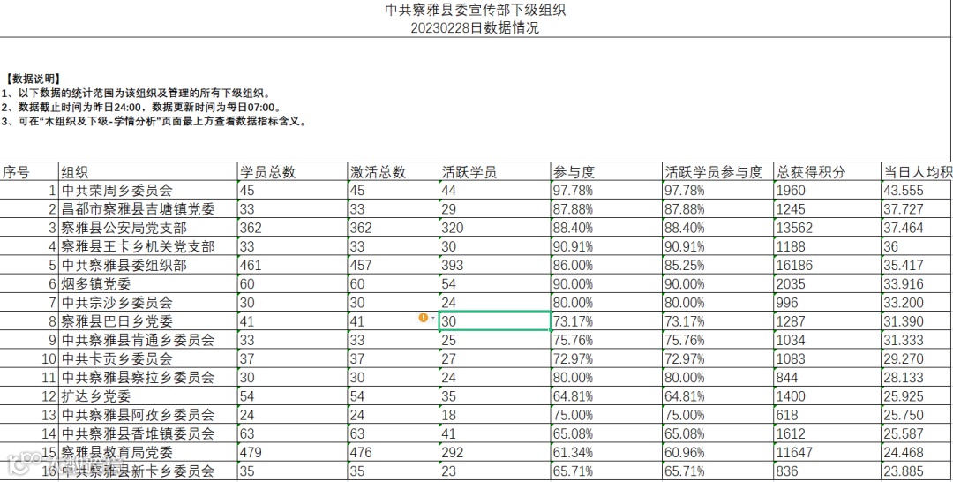The height and width of the screenshot is (482, 953).
Task: Click the 序号 column header
Action: (29, 172)
